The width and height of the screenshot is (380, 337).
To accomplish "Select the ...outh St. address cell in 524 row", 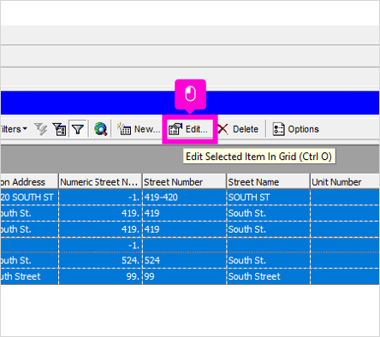I will pyautogui.click(x=29, y=260).
